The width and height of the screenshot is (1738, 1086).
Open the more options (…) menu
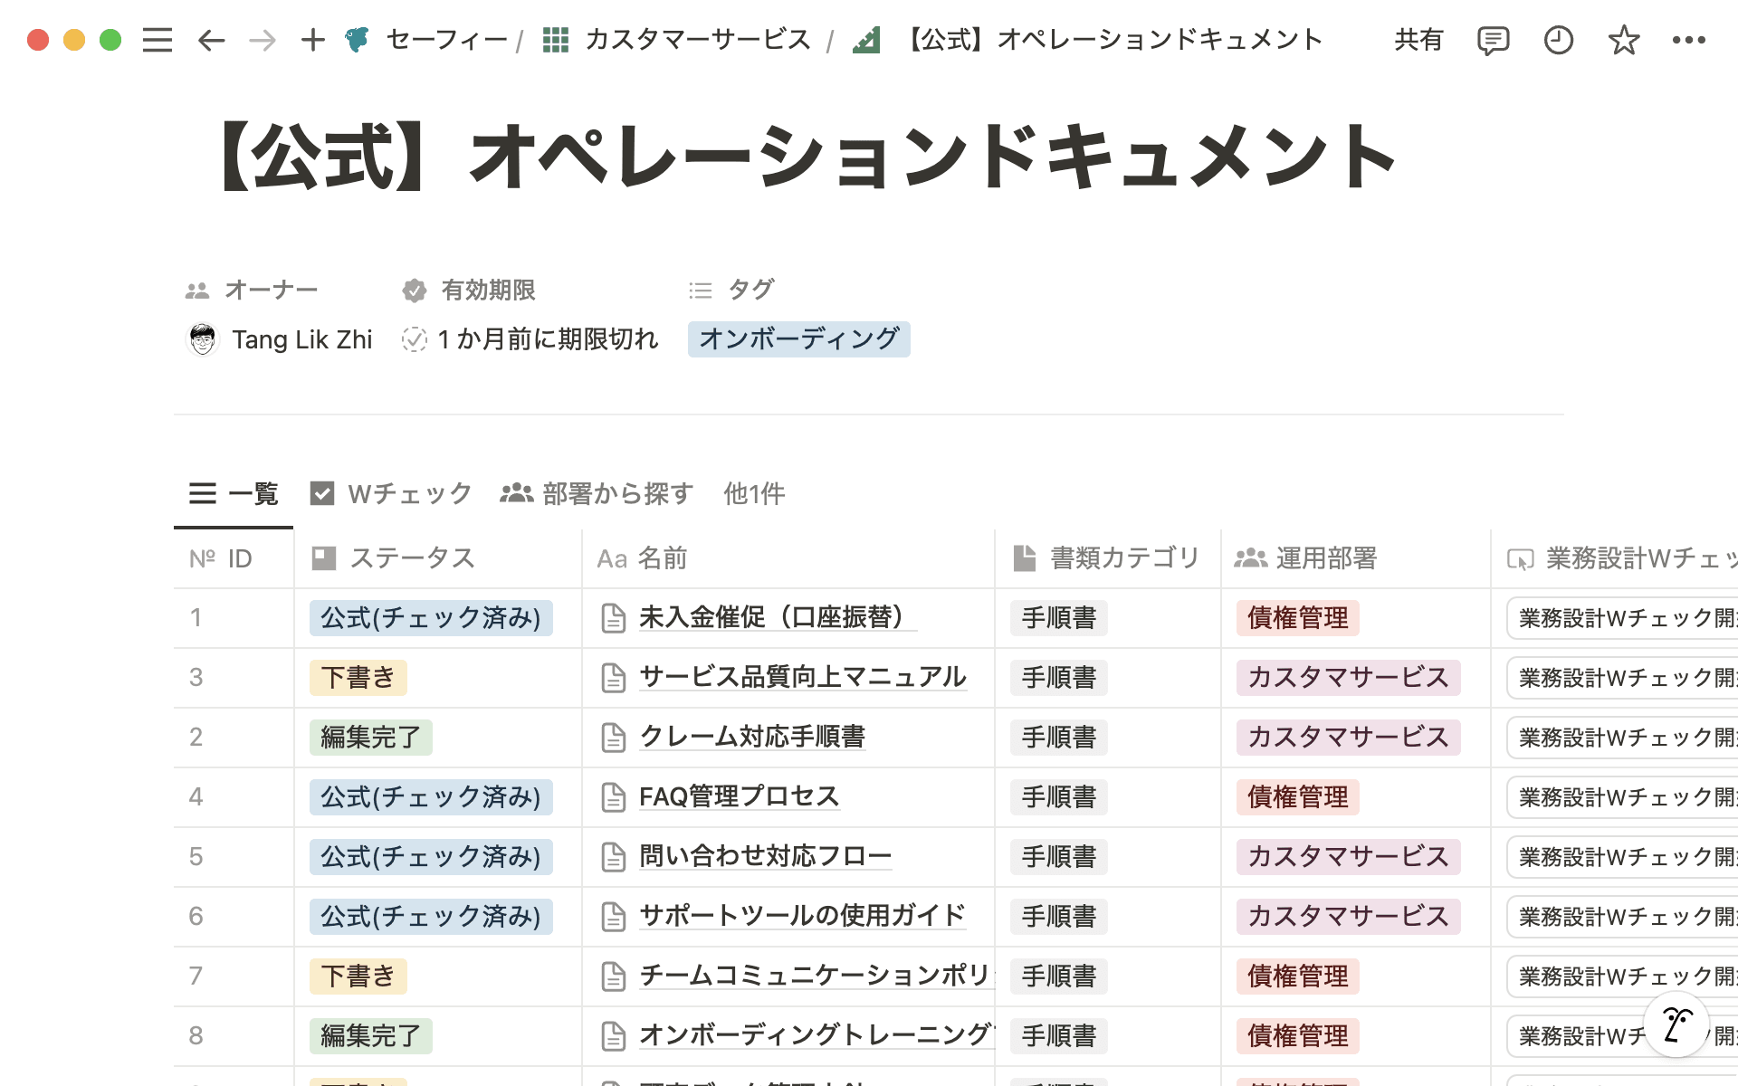pos(1689,40)
